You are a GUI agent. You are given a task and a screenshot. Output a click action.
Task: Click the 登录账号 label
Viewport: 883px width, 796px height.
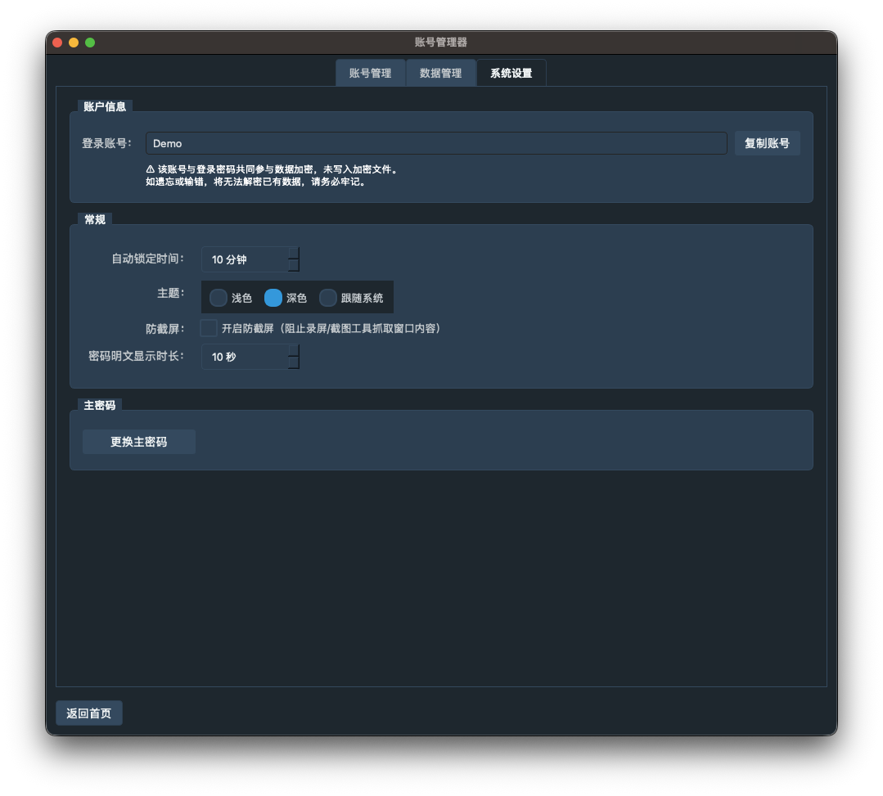click(x=106, y=143)
